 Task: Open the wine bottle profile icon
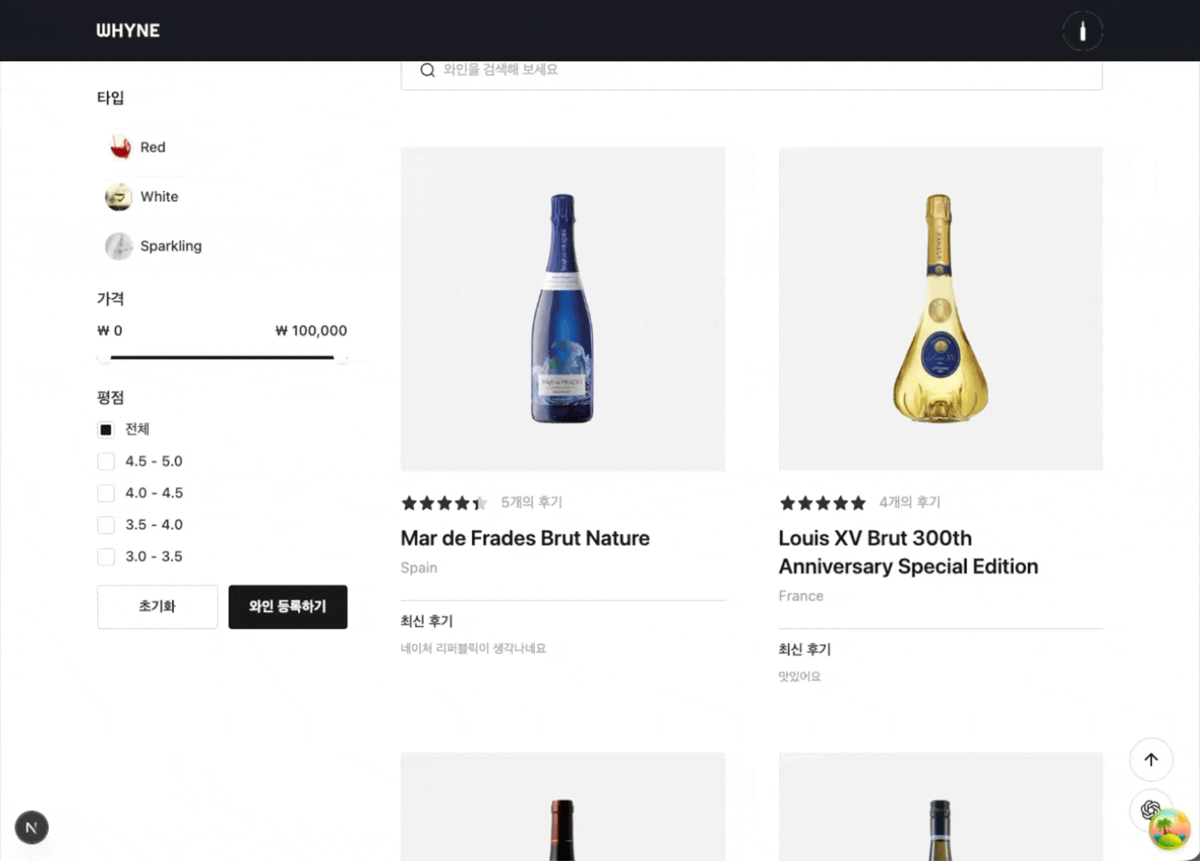[x=1083, y=32]
